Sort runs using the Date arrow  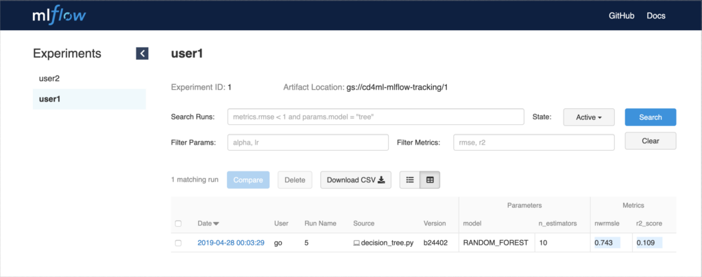pos(216,224)
